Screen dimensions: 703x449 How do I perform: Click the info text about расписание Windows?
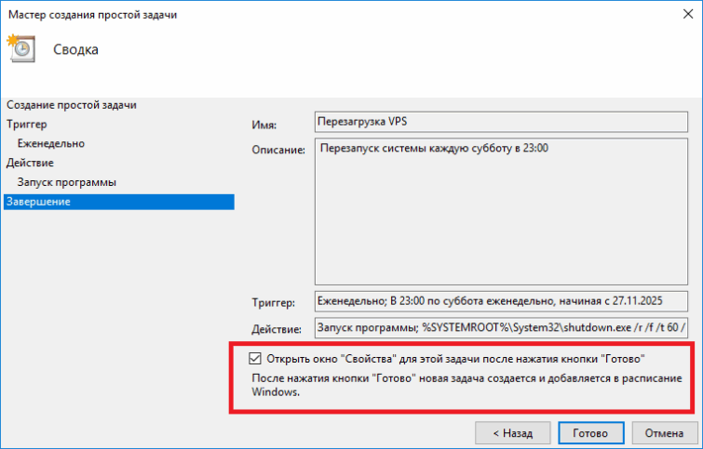[x=467, y=386]
